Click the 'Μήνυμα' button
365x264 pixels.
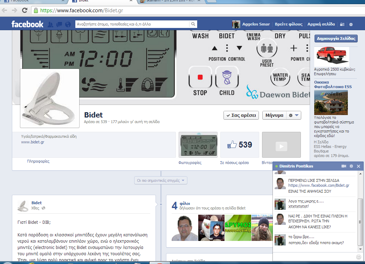[274, 115]
